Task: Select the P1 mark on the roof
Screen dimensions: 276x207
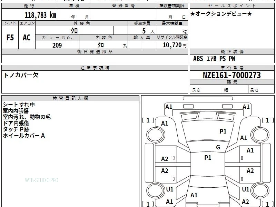Action: [x=208, y=158]
